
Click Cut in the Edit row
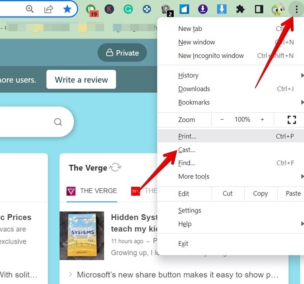coord(228,193)
